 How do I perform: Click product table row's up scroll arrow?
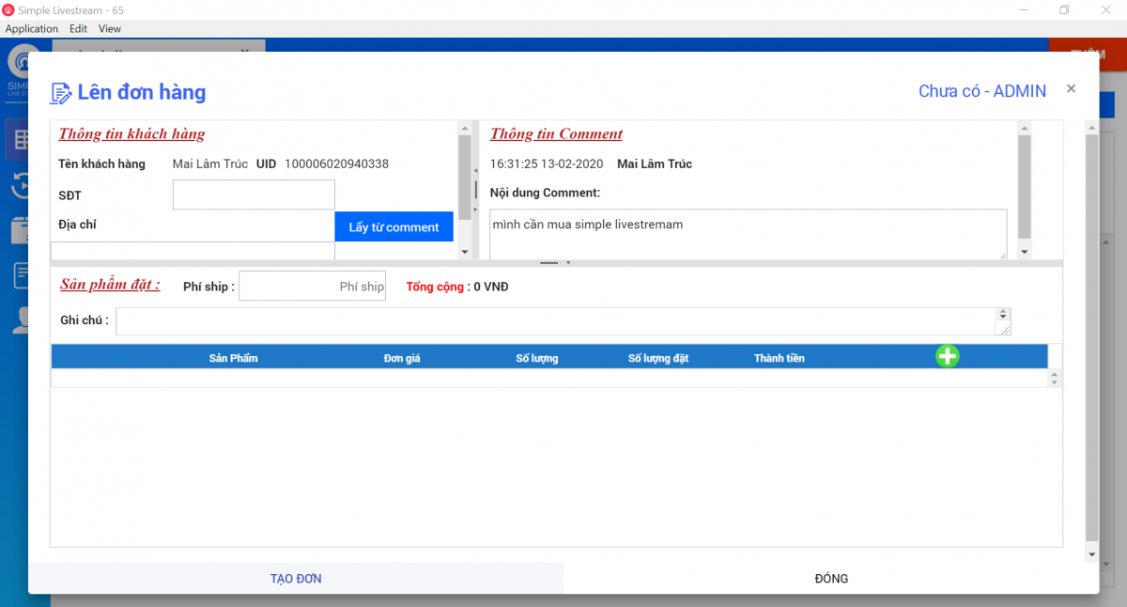tap(1055, 373)
